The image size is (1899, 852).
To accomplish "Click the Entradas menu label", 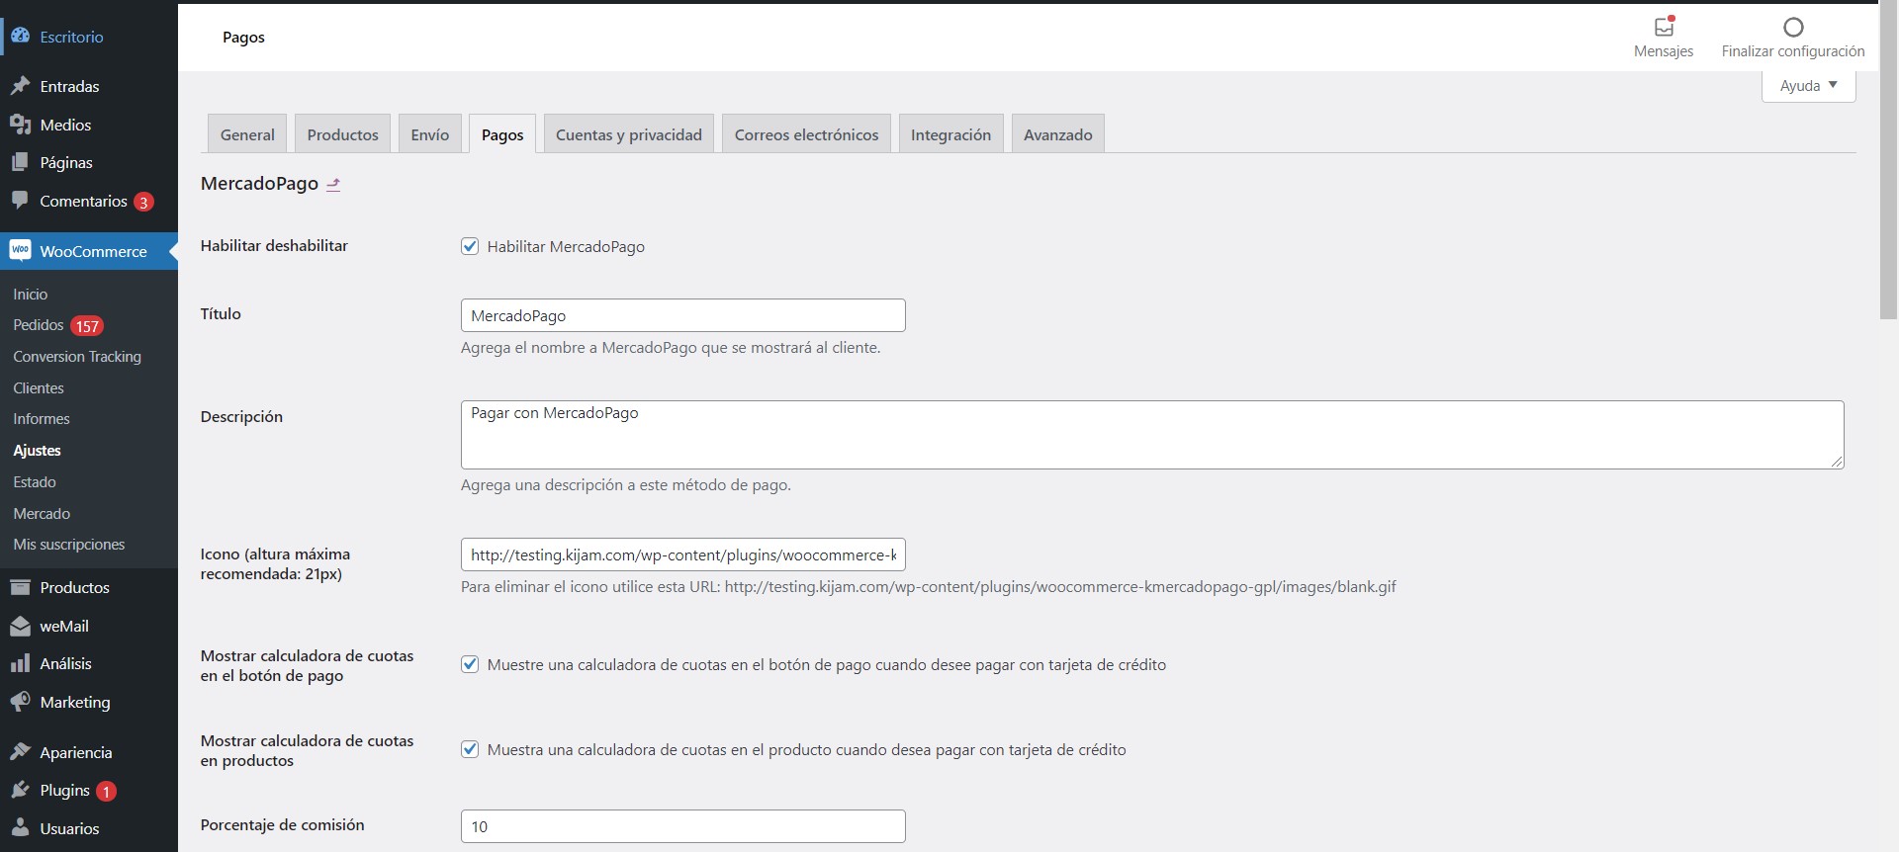I will [x=69, y=86].
